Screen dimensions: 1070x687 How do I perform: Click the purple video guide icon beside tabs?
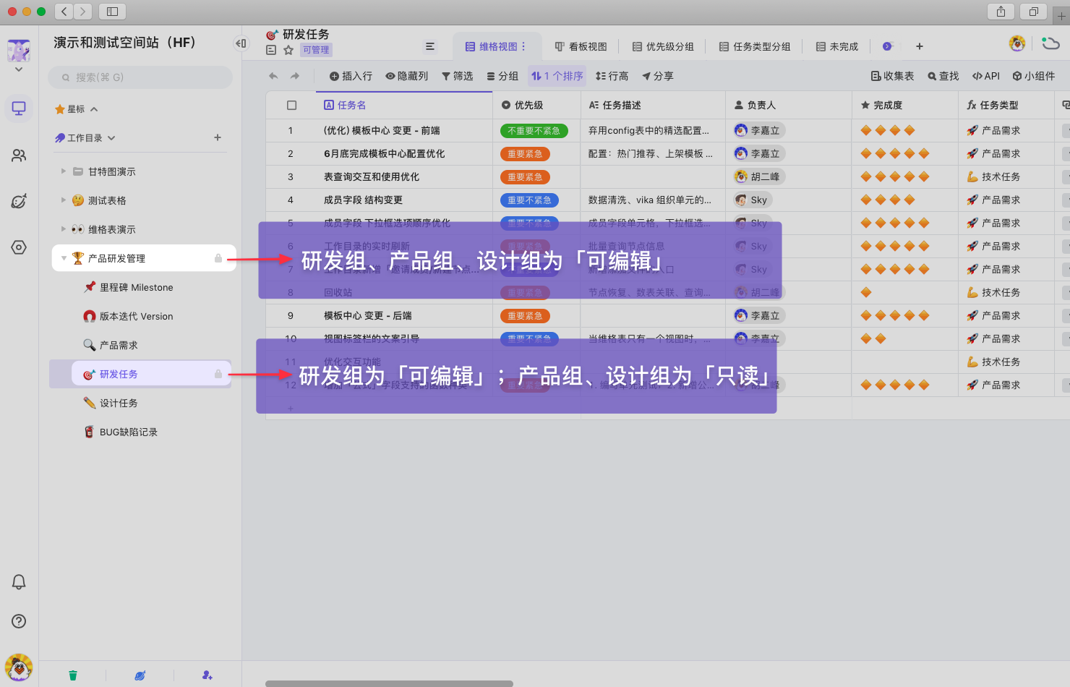(x=887, y=46)
